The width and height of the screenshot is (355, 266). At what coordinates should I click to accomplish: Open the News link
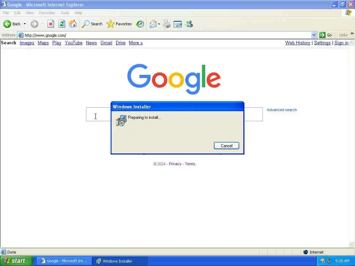click(x=92, y=43)
